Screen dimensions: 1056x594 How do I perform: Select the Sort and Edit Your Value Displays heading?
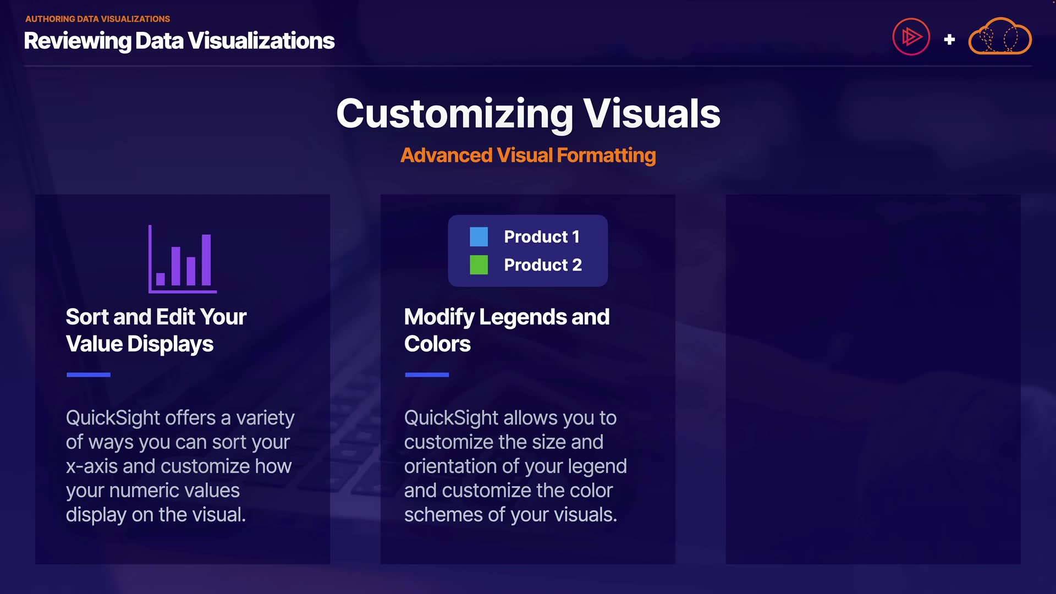coord(156,330)
